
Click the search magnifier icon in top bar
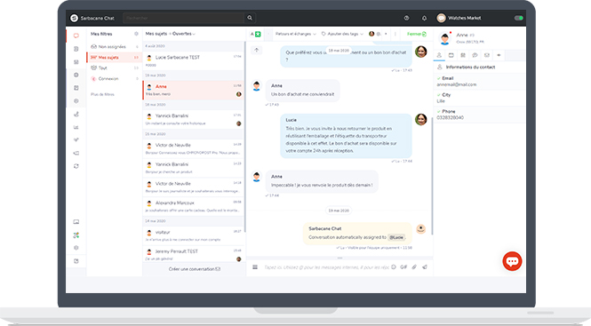coord(250,18)
